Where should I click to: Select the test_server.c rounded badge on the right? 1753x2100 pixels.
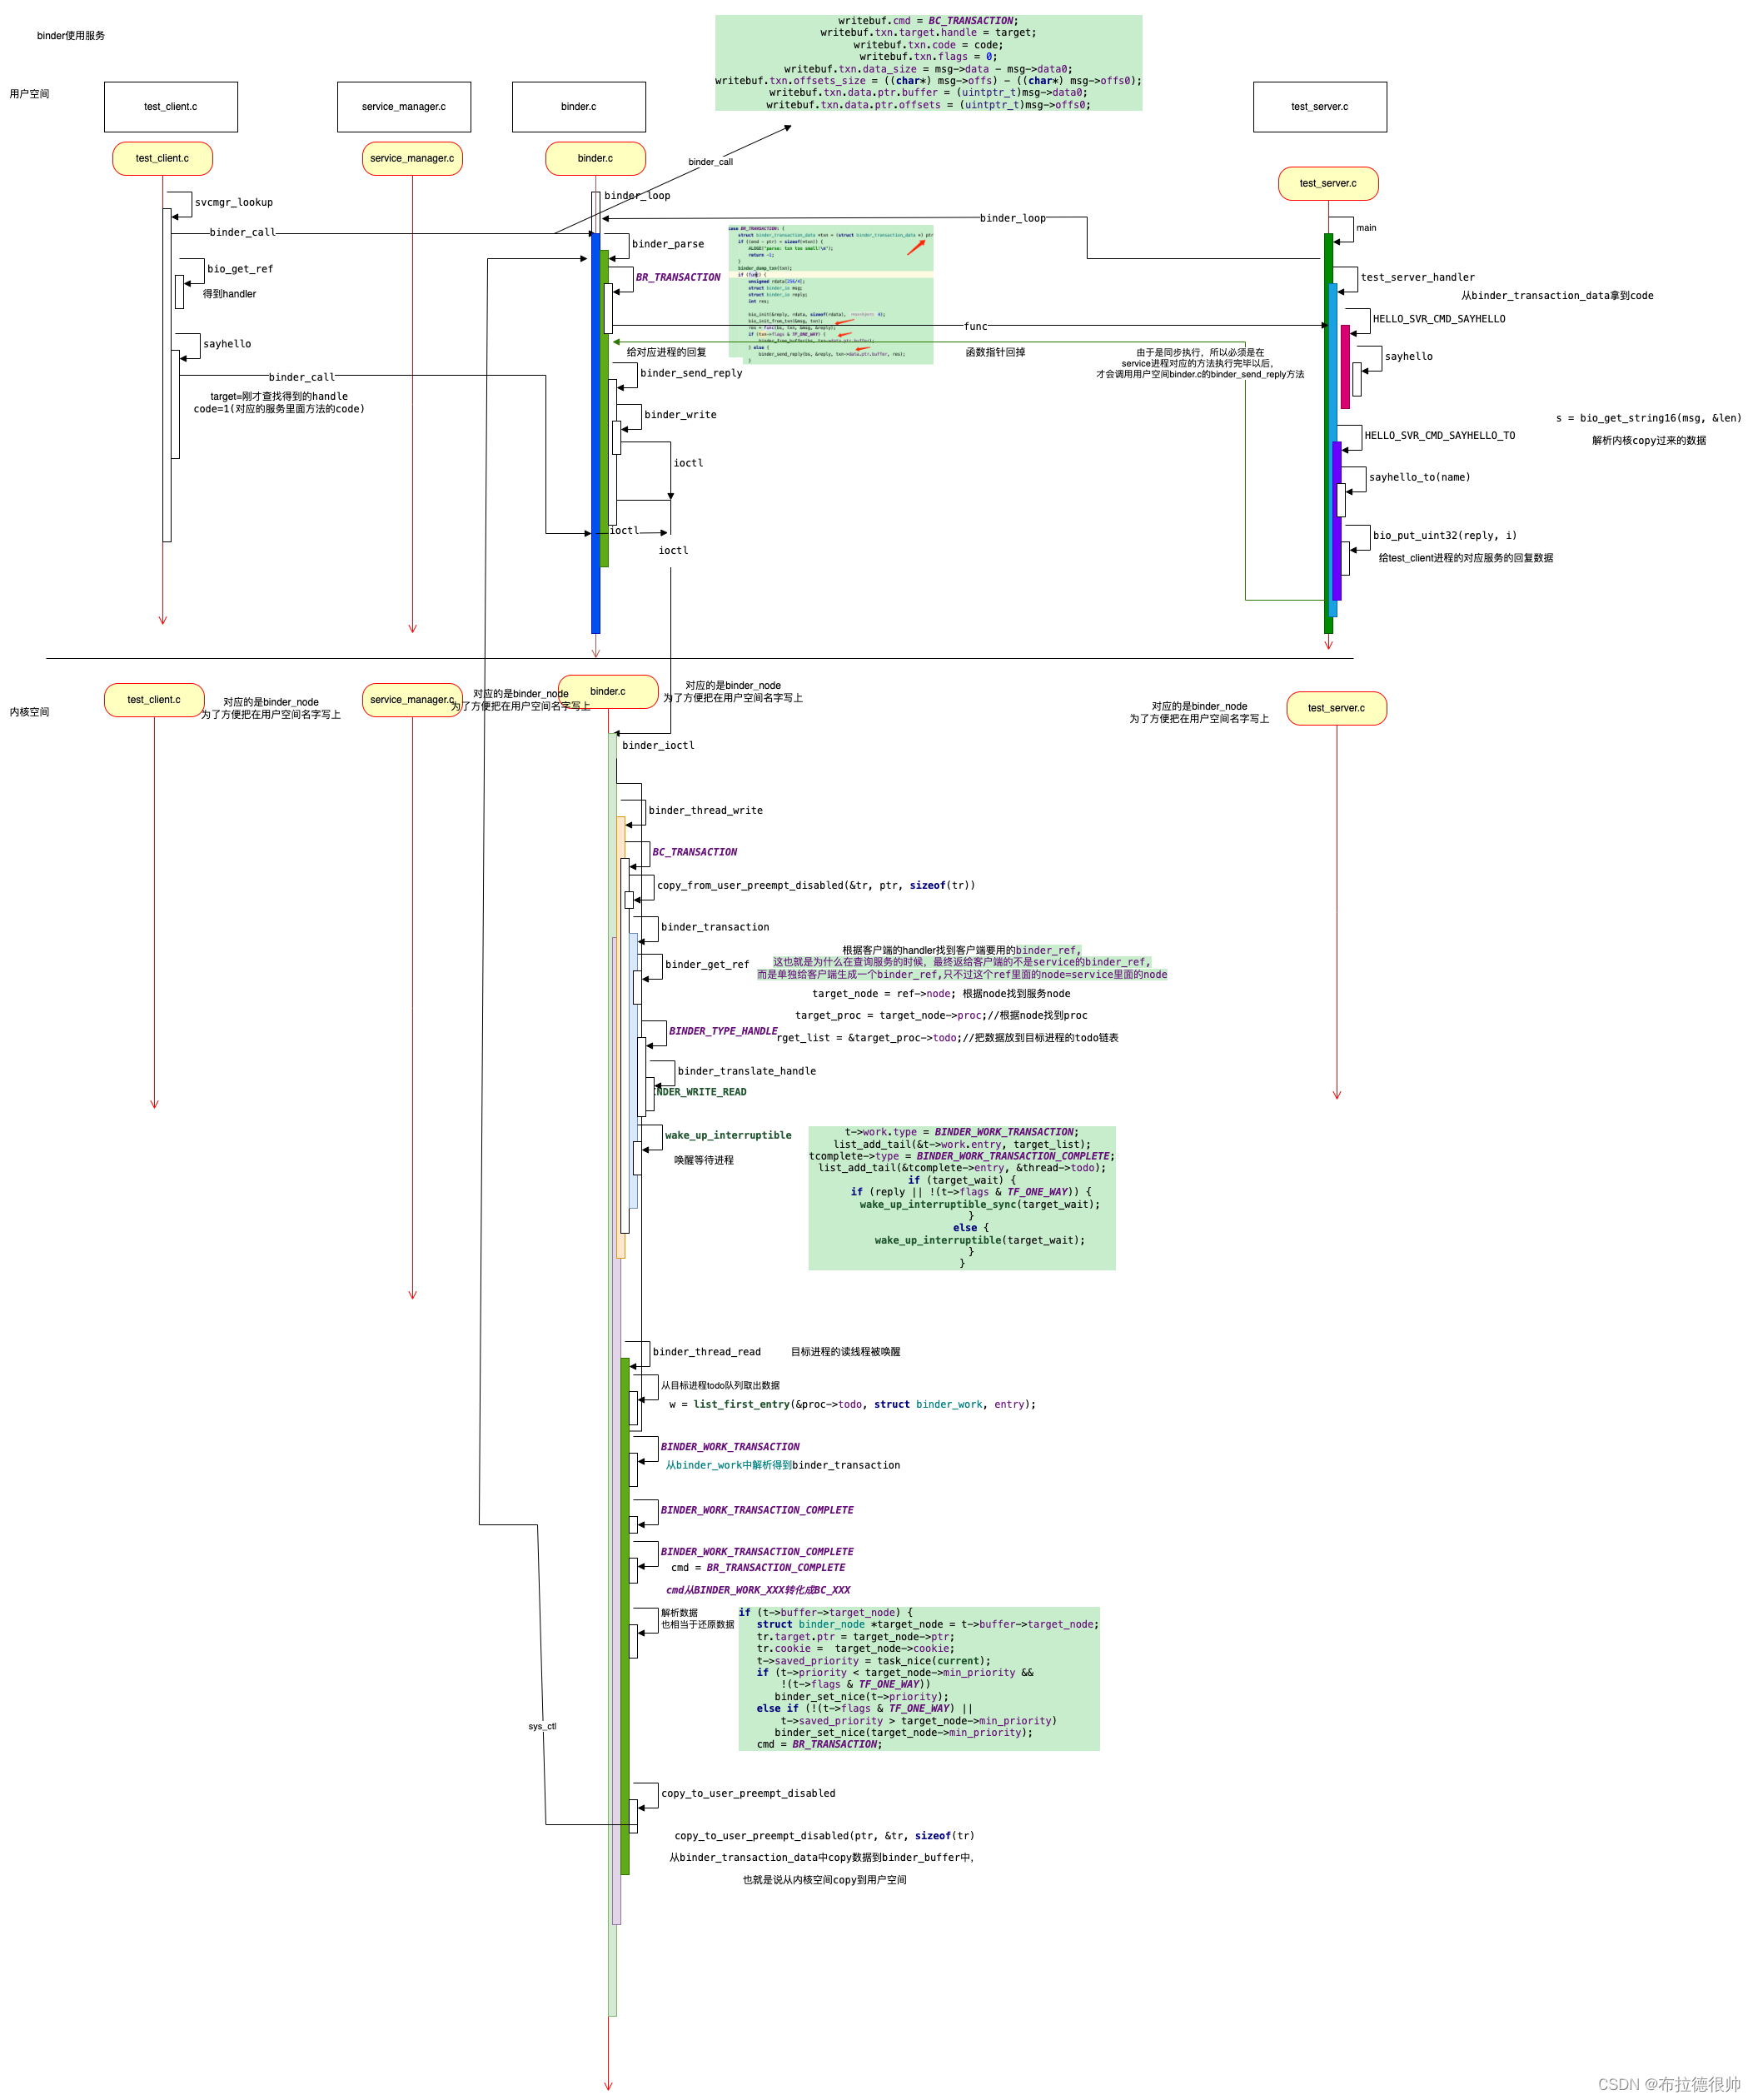click(x=1328, y=183)
